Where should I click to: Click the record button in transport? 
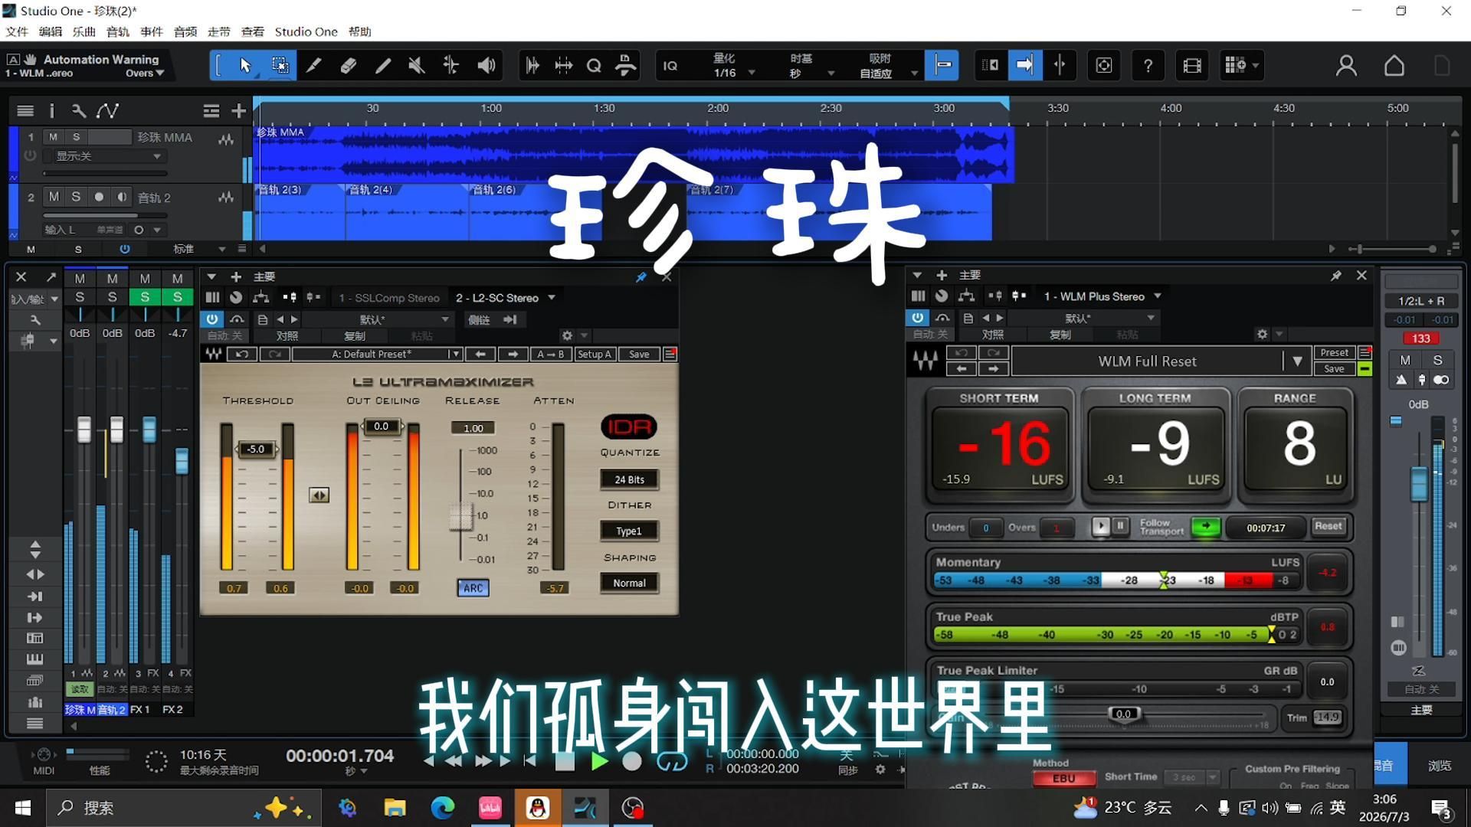coord(632,761)
